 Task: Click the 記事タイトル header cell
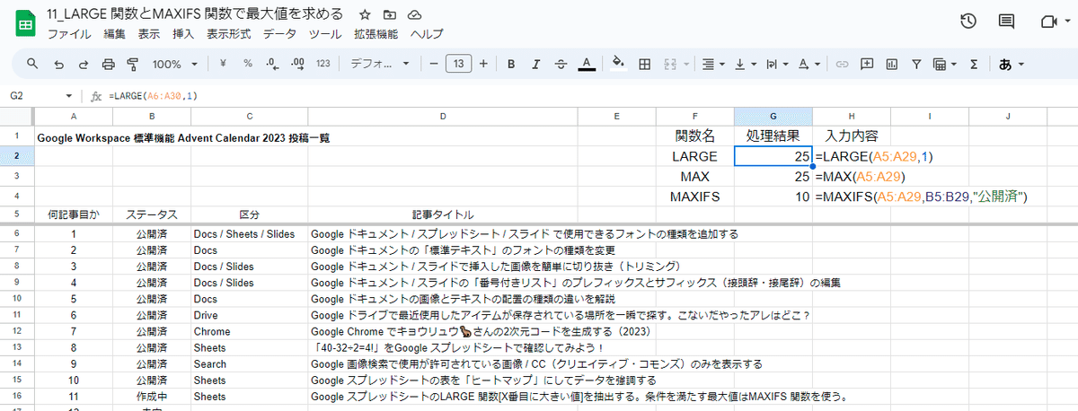[x=443, y=214]
